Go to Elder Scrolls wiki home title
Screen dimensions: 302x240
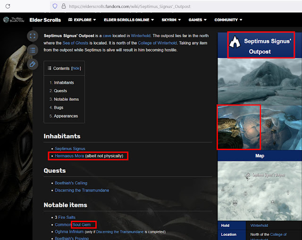pyautogui.click(x=45, y=20)
